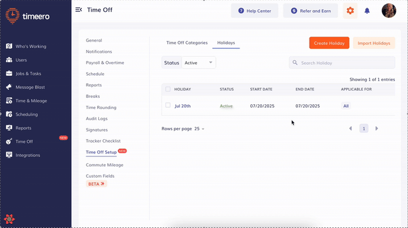This screenshot has width=408, height=228.
Task: Switch to Time Off Categories tab
Action: click(187, 43)
